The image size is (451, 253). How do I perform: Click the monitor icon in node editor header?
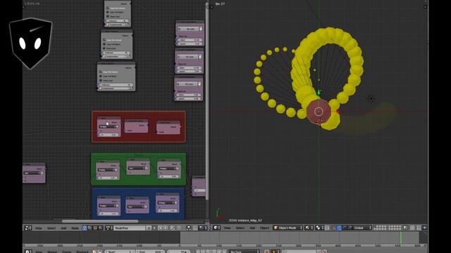[x=188, y=228]
